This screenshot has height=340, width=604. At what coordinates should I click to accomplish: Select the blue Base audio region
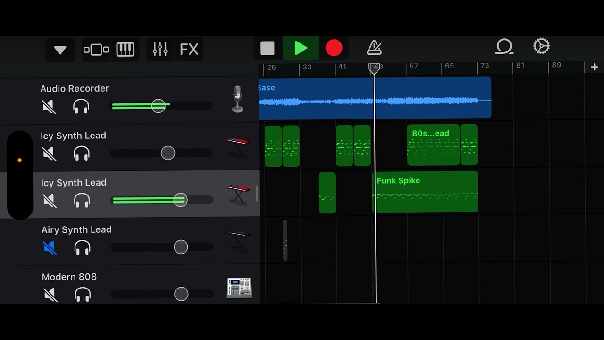pos(375,98)
